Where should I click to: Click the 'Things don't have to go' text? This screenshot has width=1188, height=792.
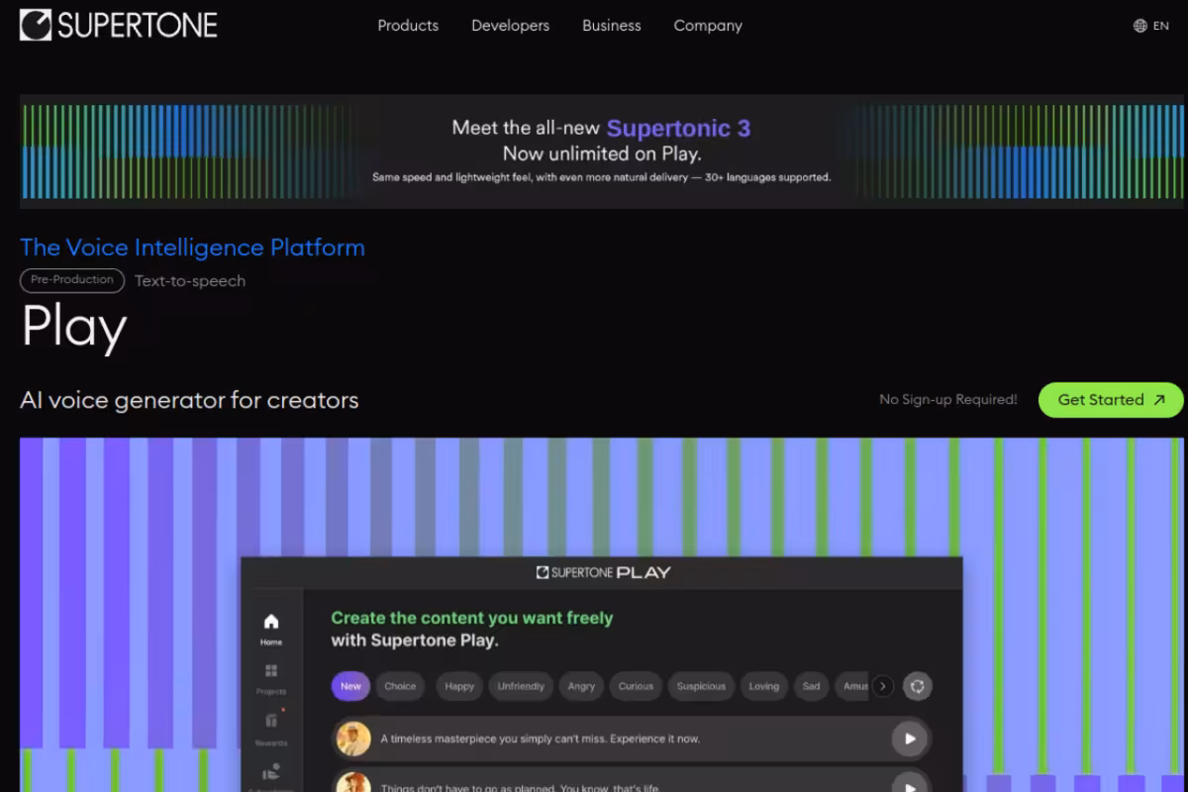pyautogui.click(x=519, y=787)
